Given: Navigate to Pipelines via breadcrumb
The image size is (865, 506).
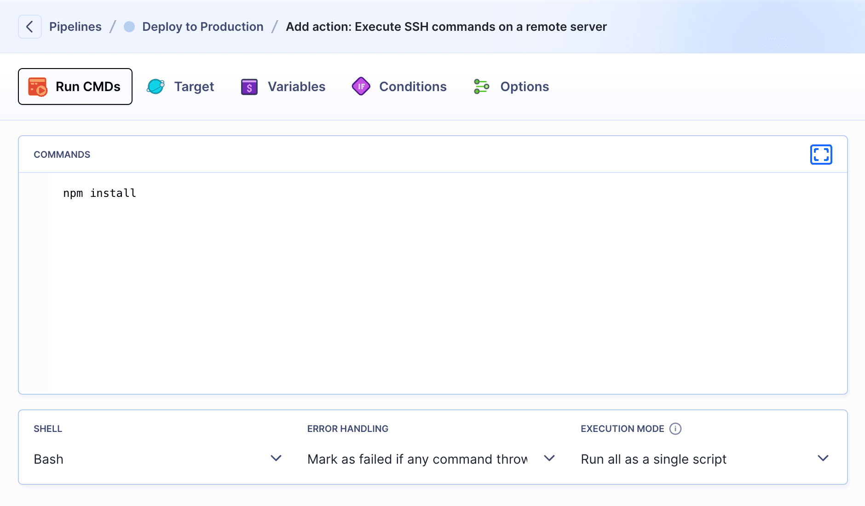Looking at the screenshot, I should pos(75,26).
